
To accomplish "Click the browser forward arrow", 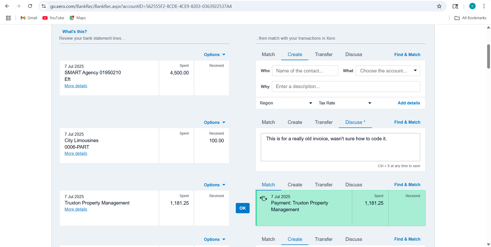I will pyautogui.click(x=18, y=6).
